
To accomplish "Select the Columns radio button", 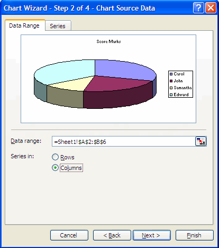I will click(x=55, y=168).
